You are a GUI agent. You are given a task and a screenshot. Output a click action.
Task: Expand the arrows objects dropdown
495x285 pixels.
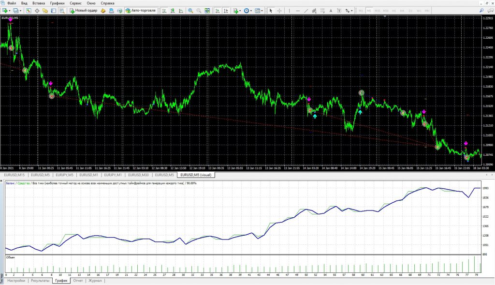click(x=351, y=10)
